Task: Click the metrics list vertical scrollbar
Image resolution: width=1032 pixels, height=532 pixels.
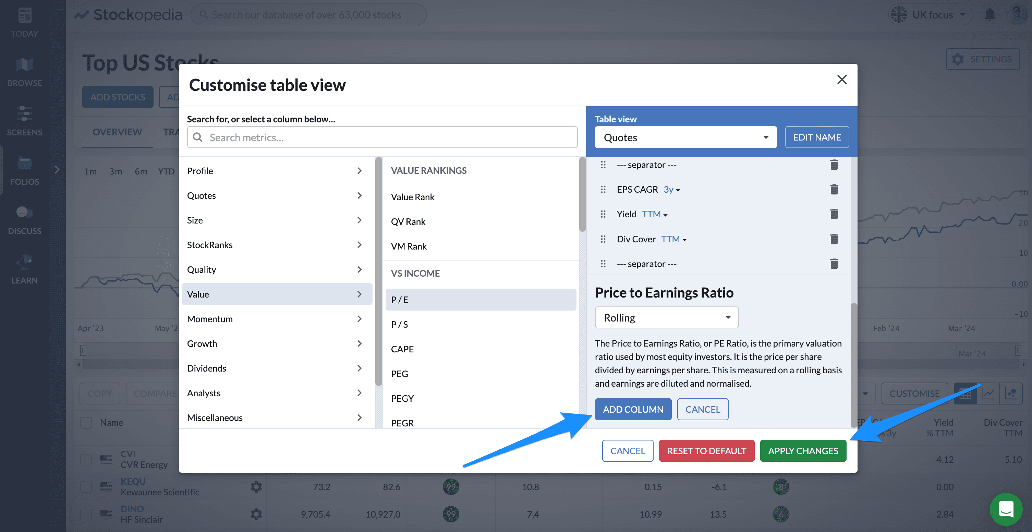Action: (x=582, y=195)
